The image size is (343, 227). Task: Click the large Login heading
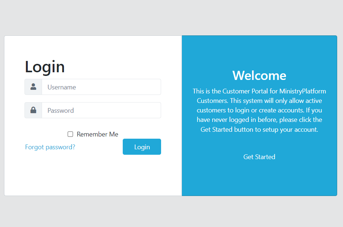click(45, 67)
